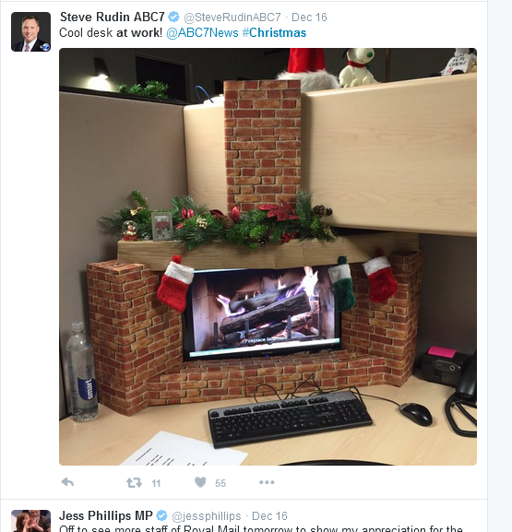Open the @jessphillips handle link
512x532 pixels.
[x=207, y=516]
